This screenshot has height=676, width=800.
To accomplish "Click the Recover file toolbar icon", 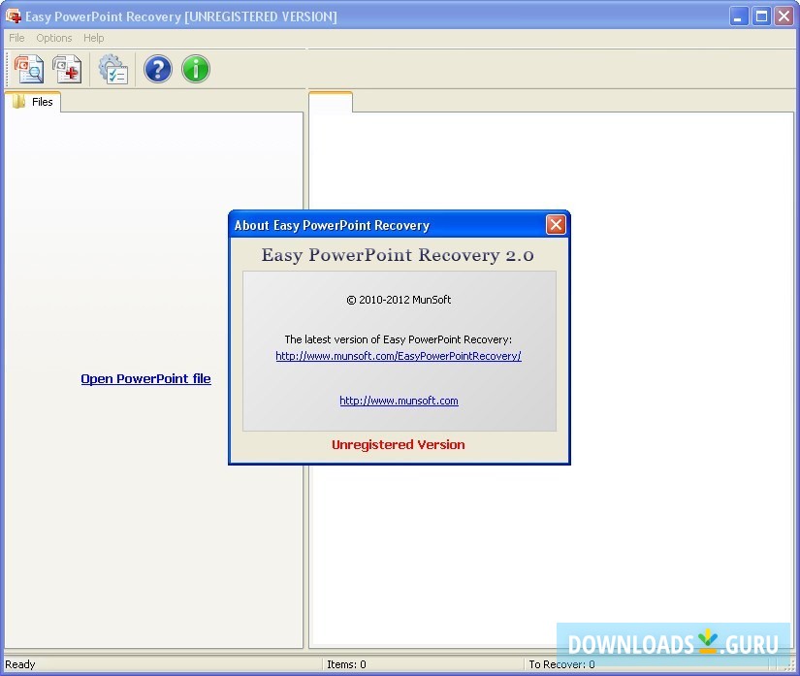I will point(66,69).
